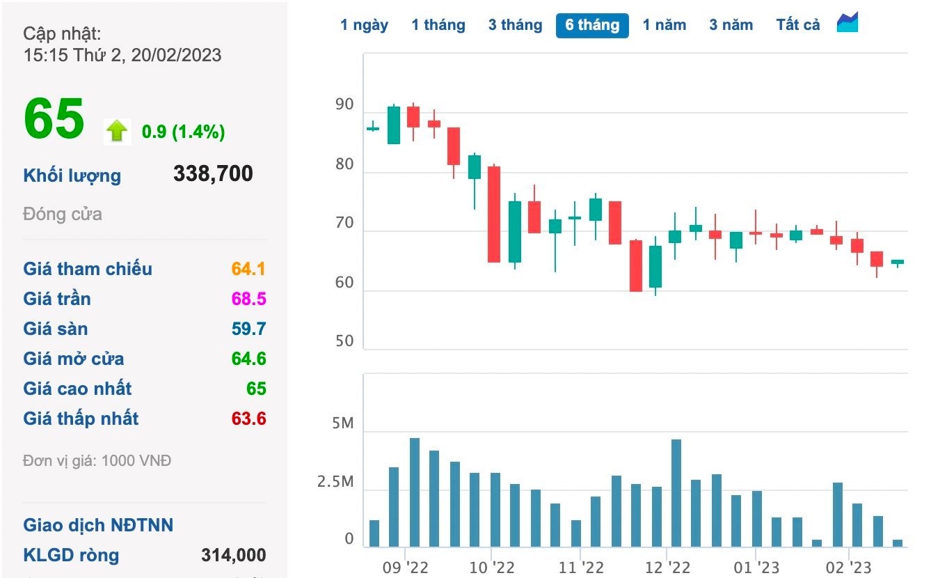Screen dimensions: 931x578
Task: Click the green up arrow icon
Action: 117,131
